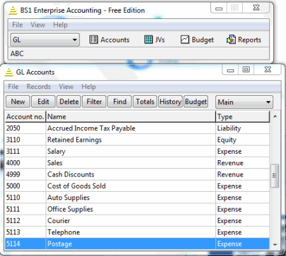Select the Retained Earnings account row
The width and height of the screenshot is (286, 256).
tap(137, 140)
